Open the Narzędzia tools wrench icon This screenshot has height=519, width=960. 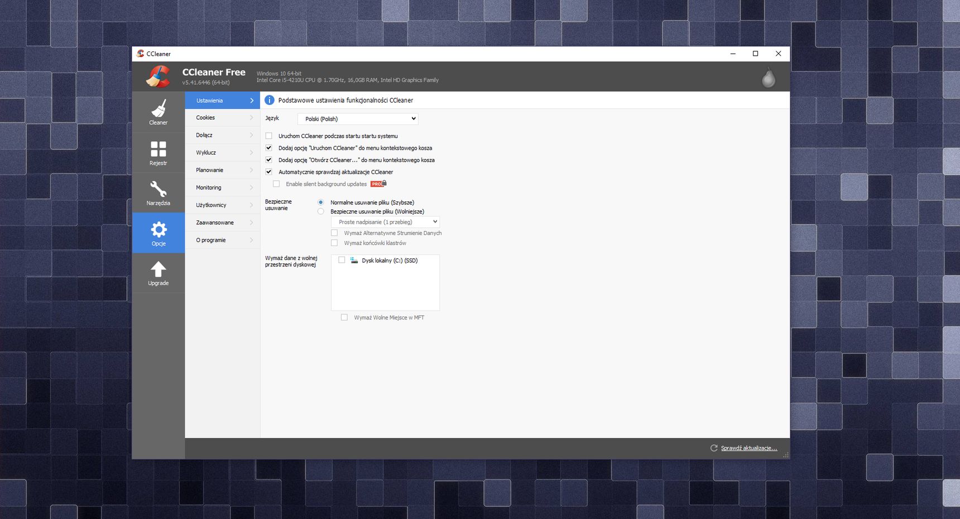pyautogui.click(x=159, y=189)
